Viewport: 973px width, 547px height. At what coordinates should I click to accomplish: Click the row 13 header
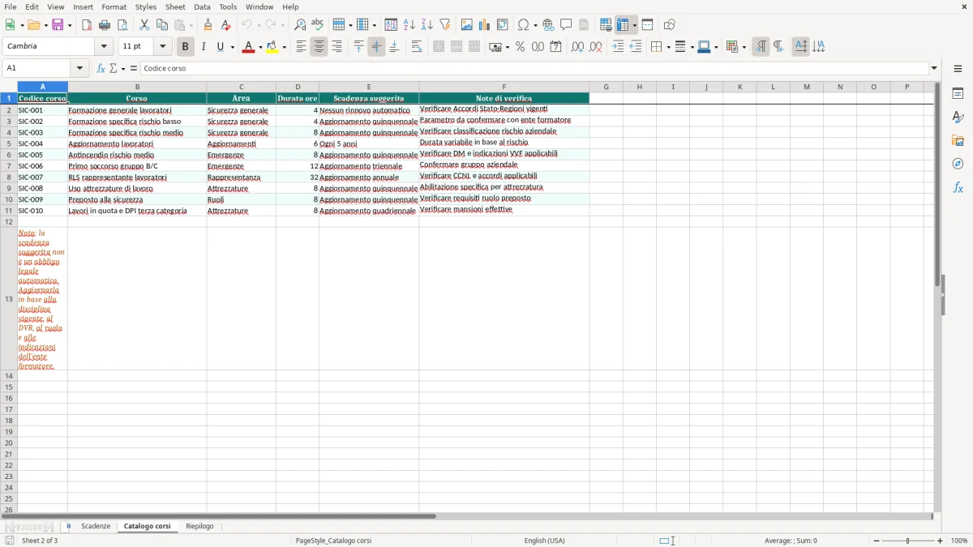[x=9, y=299]
